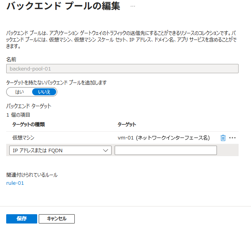Open the IP アドレスまたは FQDN dropdown
Screen dimensions: 251x227
click(x=58, y=150)
